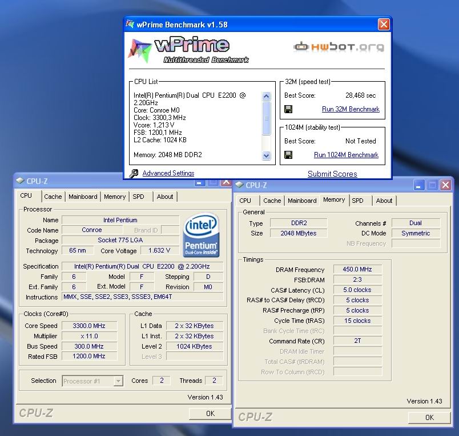This screenshot has width=459, height=436.
Task: Click the FSB:DRAM 2:3 value
Action: [x=357, y=279]
